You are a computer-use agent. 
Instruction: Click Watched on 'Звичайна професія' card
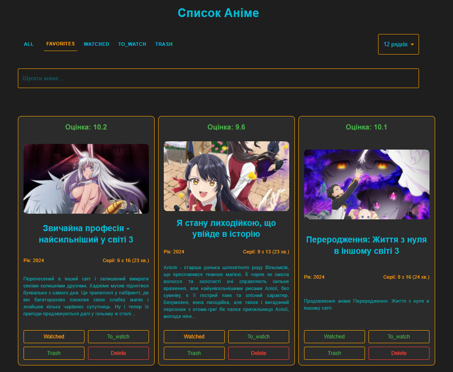coord(54,336)
